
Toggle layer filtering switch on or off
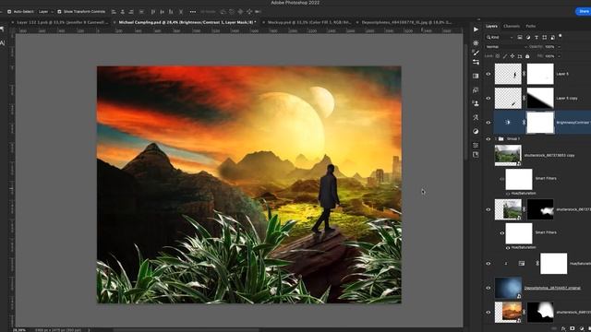click(561, 36)
